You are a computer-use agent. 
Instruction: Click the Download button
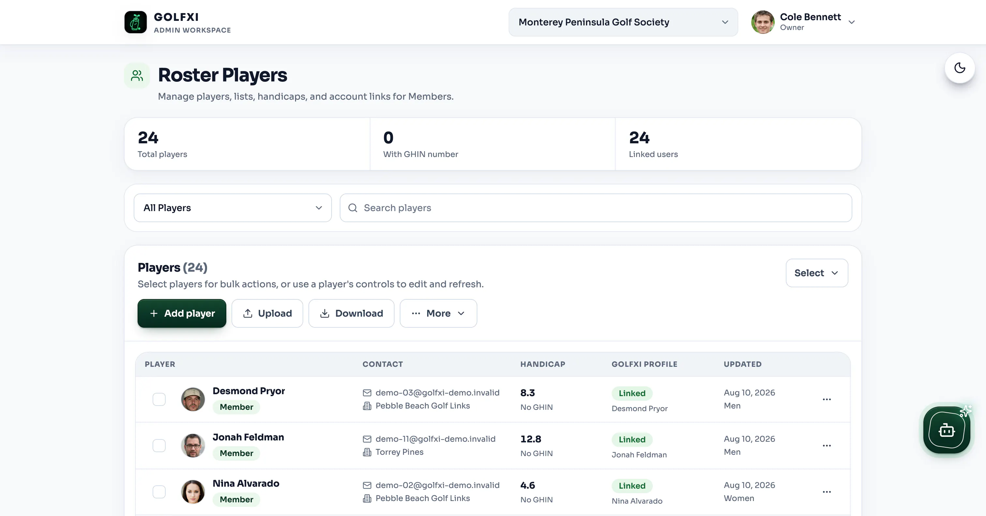tap(351, 314)
